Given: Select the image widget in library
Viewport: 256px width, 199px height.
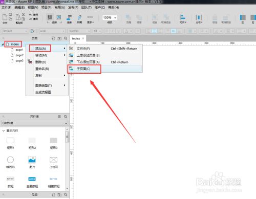Looking at the screenshot, I should click(x=32, y=162).
